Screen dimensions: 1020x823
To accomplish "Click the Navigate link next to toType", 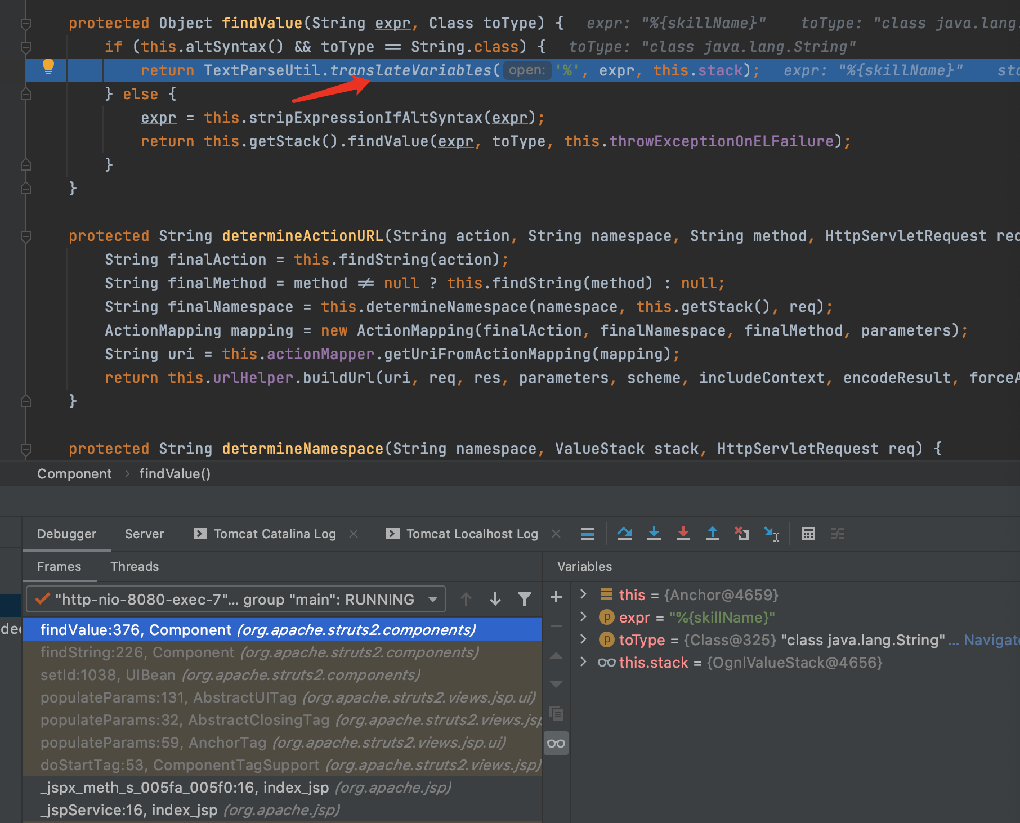I will tap(991, 640).
